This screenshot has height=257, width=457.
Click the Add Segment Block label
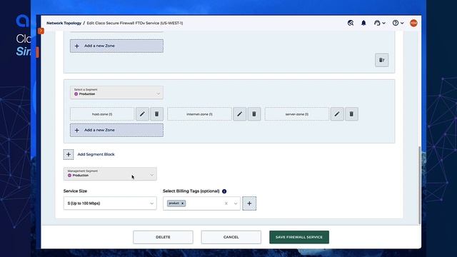96,154
